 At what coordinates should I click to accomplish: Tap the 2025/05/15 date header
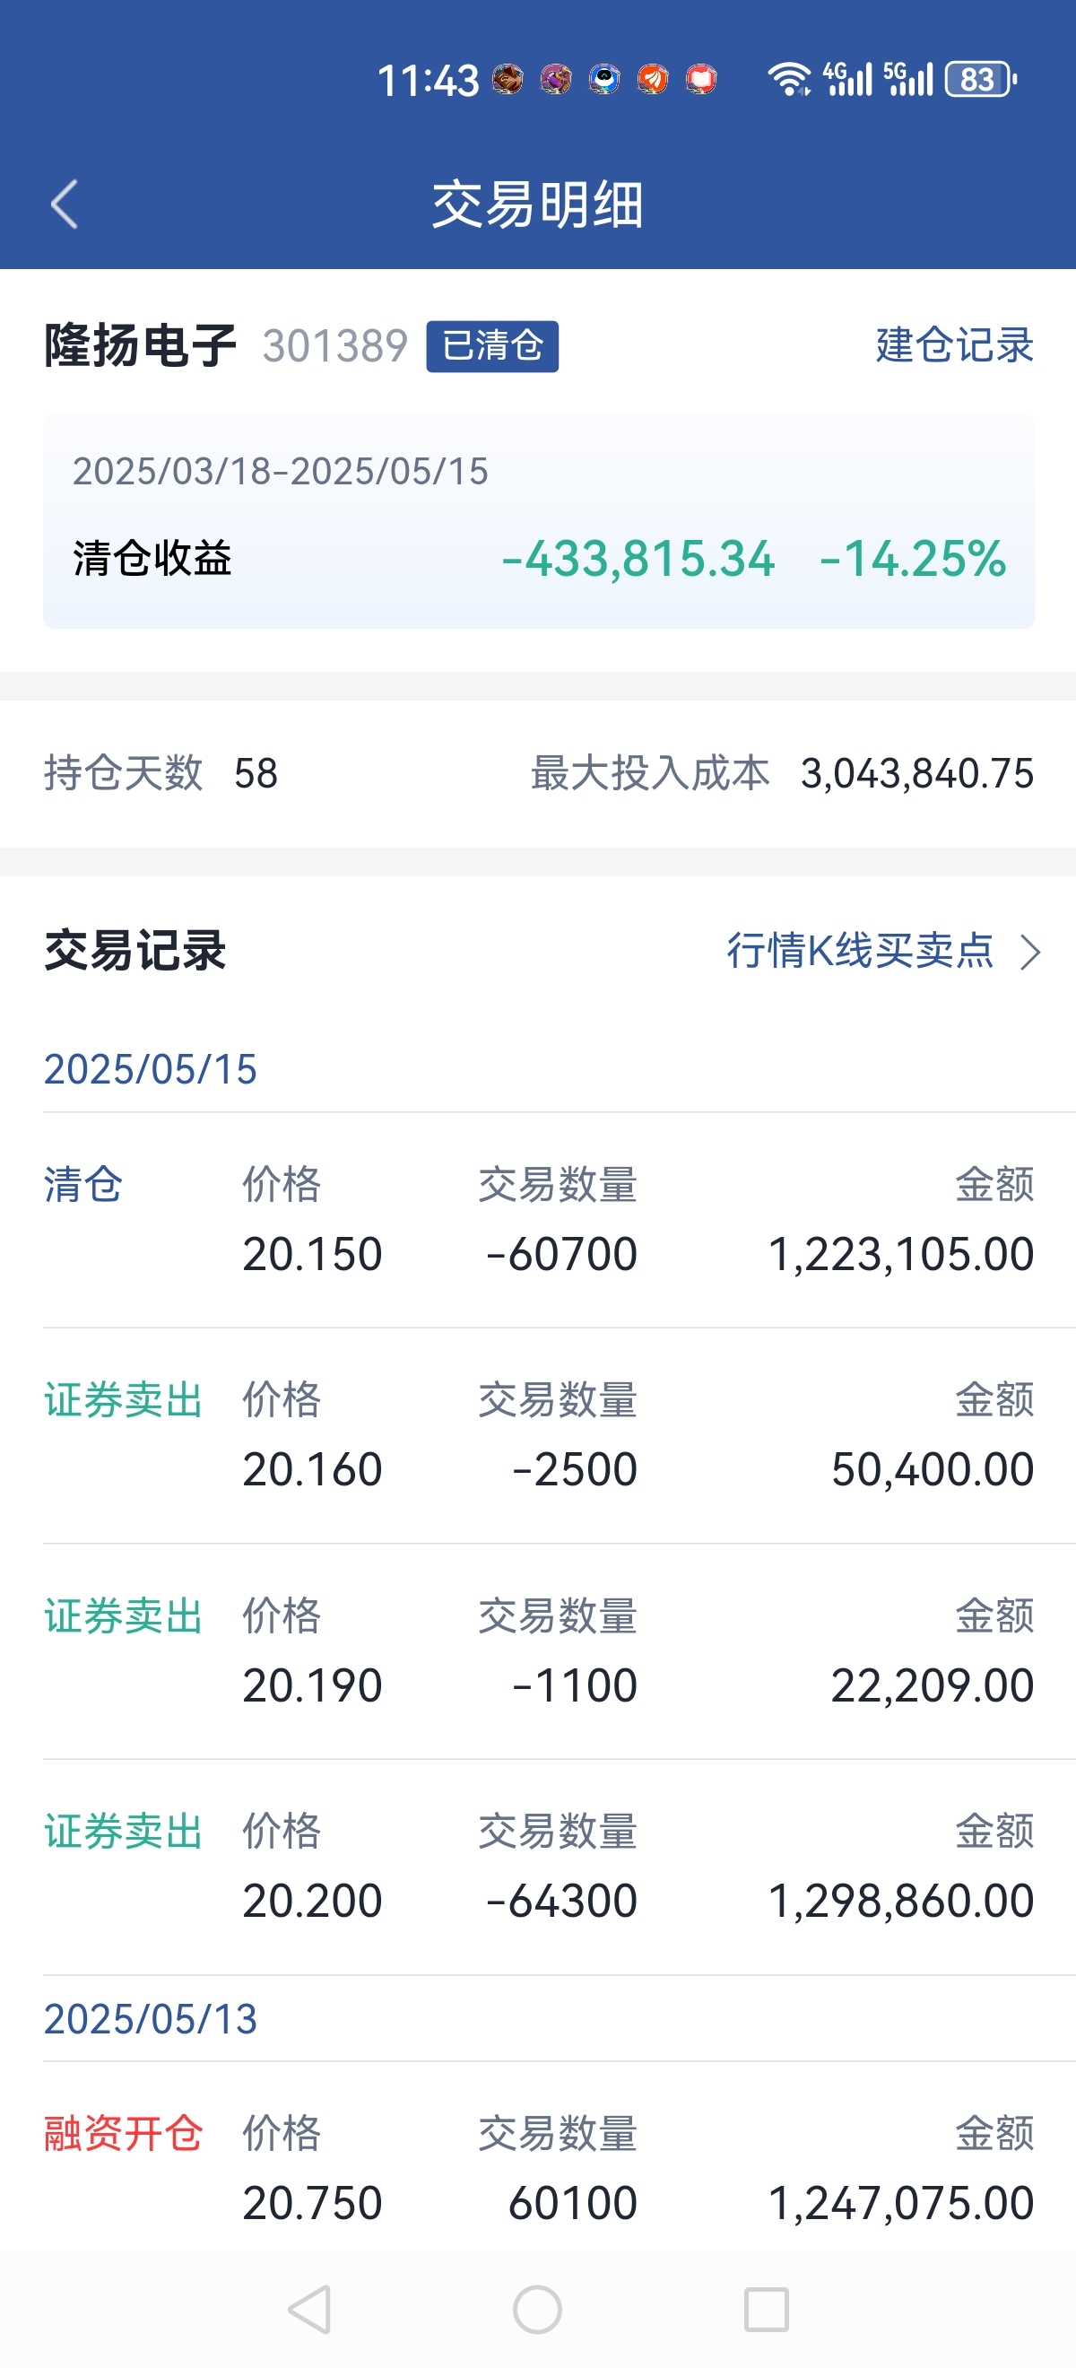coord(151,1069)
